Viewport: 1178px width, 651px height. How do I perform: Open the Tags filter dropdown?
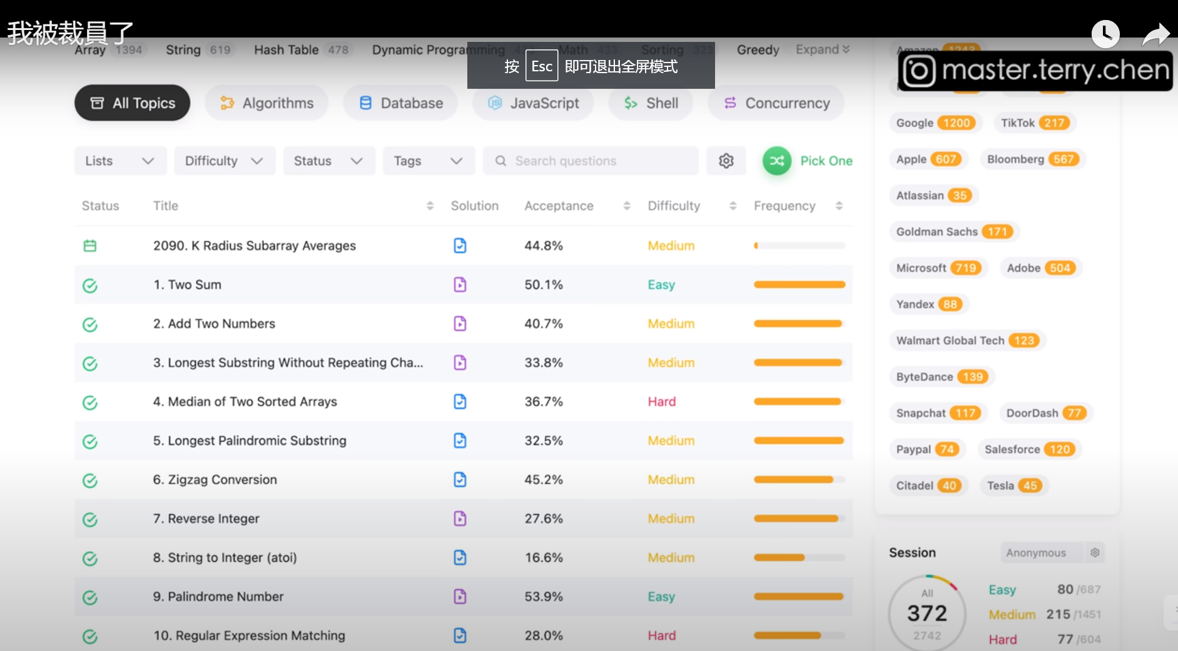[x=429, y=161]
